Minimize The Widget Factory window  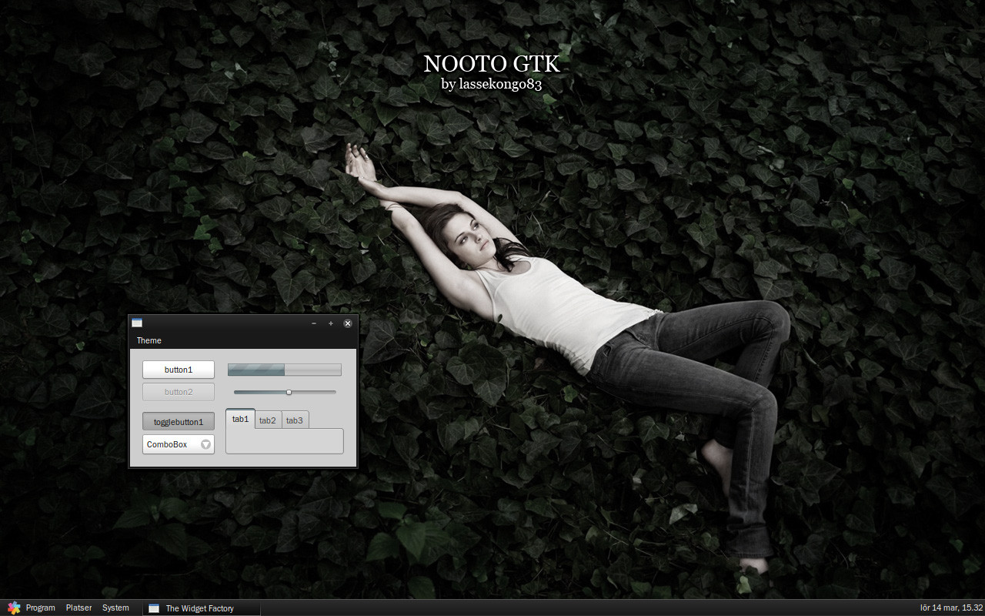pos(313,323)
